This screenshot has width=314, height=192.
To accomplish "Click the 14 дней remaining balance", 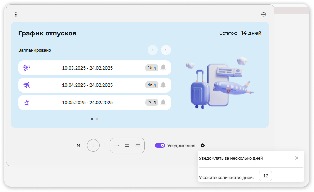I will [251, 33].
